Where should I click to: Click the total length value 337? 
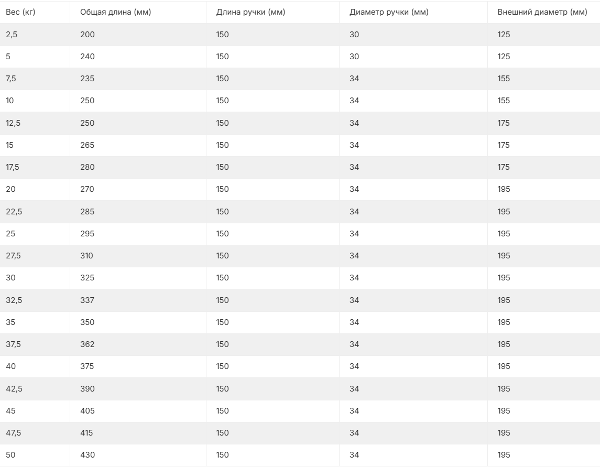point(88,300)
